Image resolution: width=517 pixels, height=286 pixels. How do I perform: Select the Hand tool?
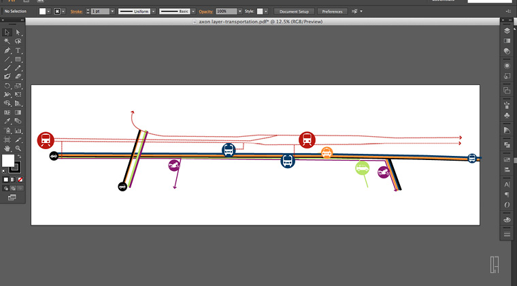tap(7, 148)
